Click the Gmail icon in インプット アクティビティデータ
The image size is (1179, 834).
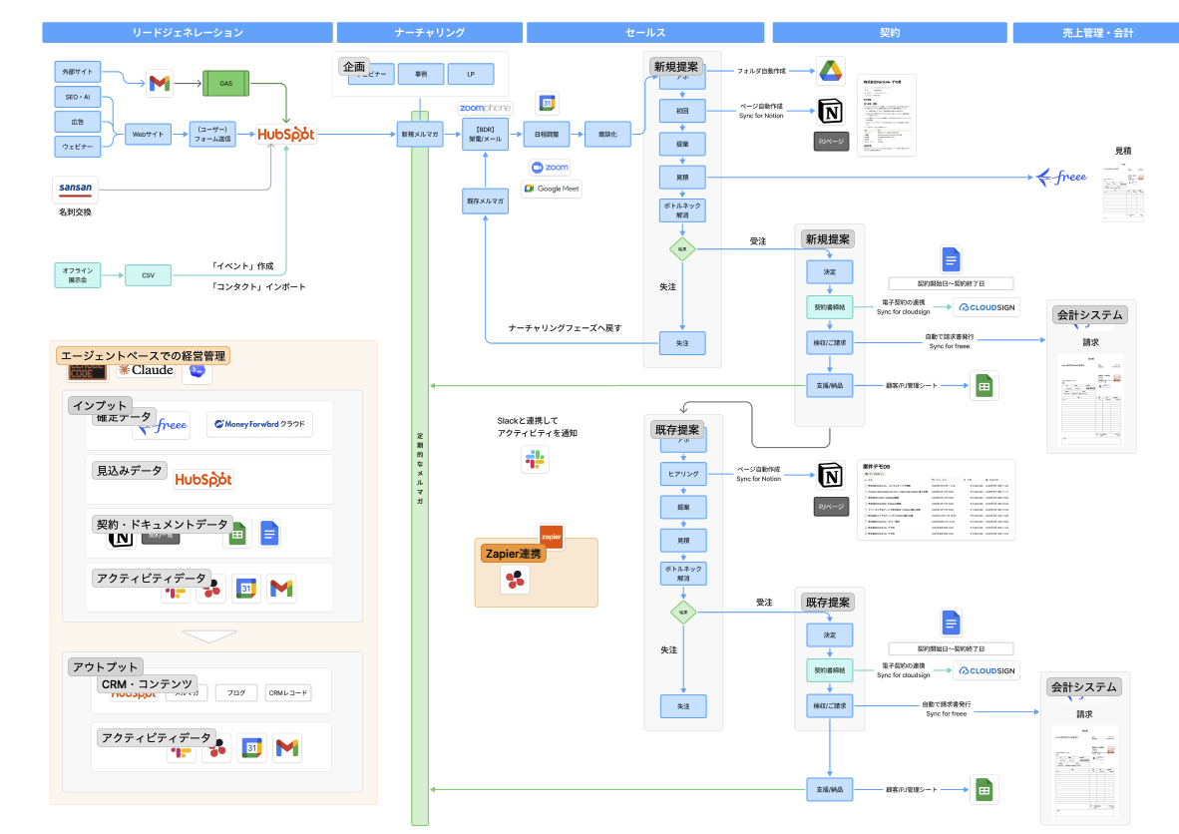(x=281, y=588)
